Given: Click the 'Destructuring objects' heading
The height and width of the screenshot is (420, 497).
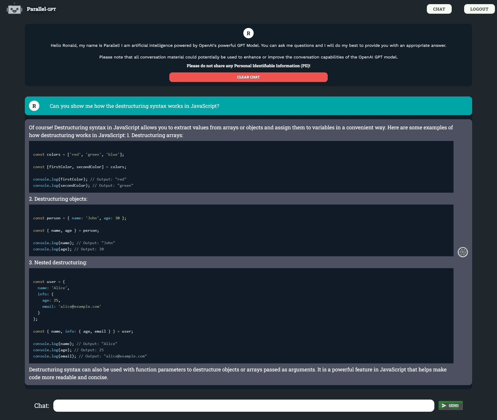Looking at the screenshot, I should (x=58, y=199).
